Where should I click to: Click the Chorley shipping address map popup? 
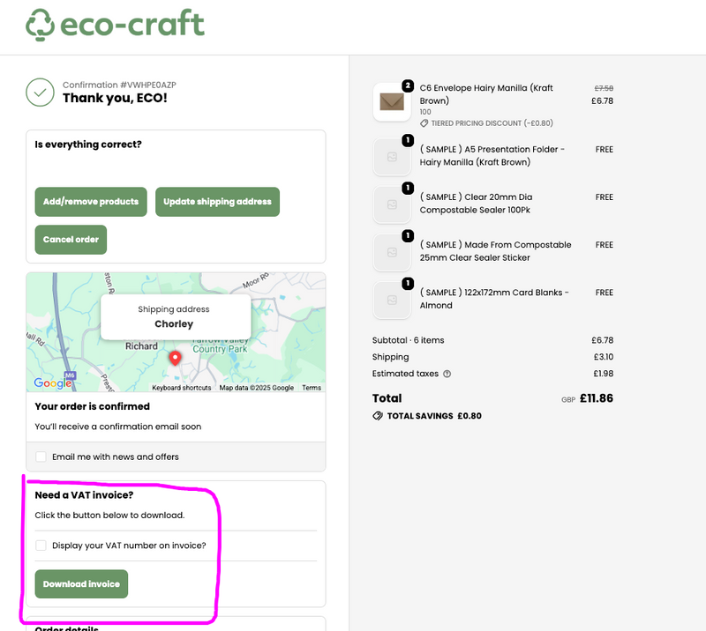point(174,317)
